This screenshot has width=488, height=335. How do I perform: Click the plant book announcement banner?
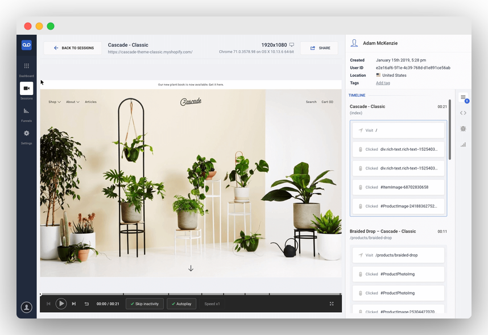point(191,85)
